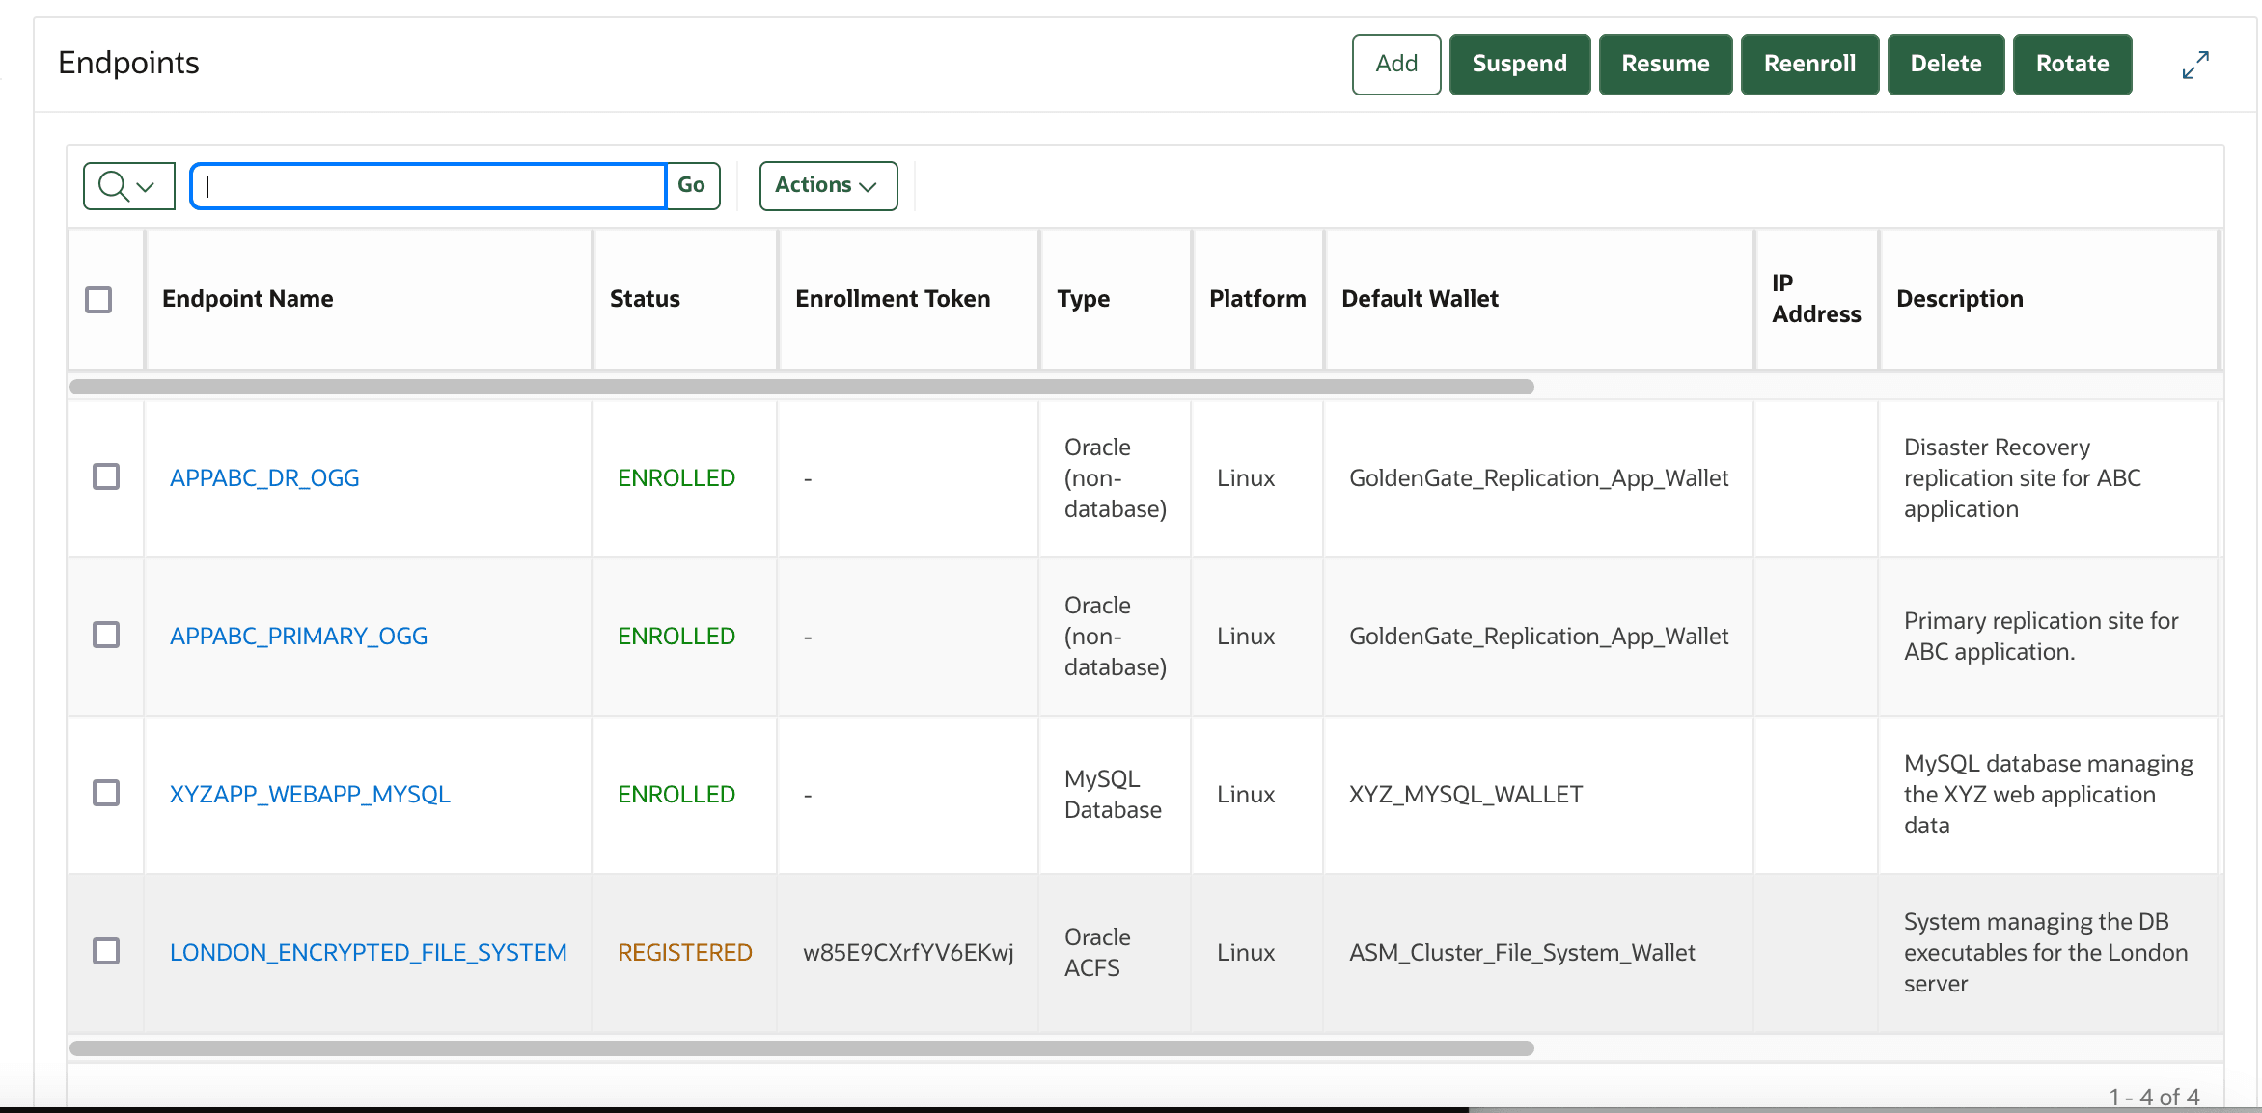Check the XYZAPP_WEBAPP_MYSQL row checkbox

[x=106, y=793]
